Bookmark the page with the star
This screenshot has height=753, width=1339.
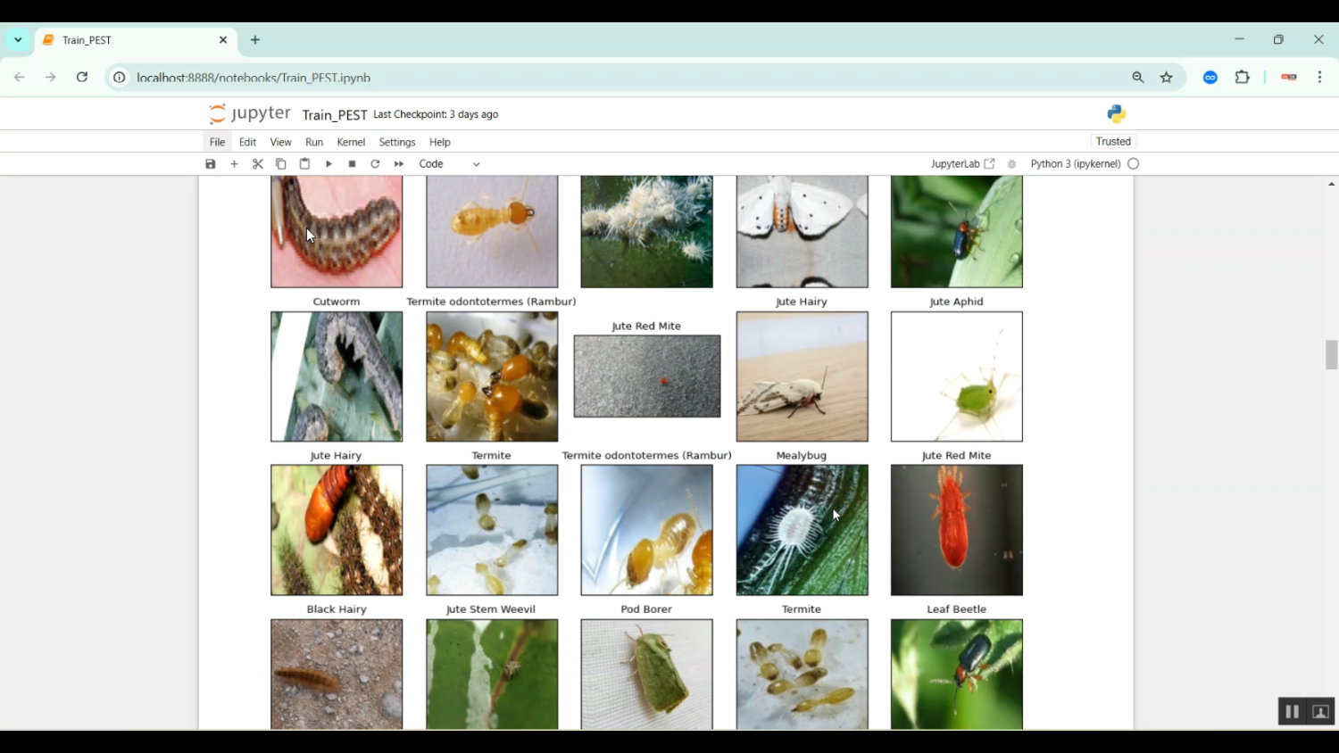pos(1167,78)
